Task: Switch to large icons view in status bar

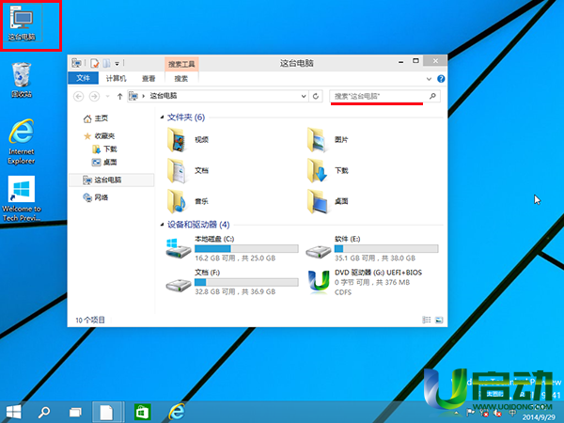Action: click(x=439, y=320)
